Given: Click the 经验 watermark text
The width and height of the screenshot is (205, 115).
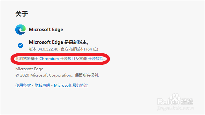Looking at the screenshot, I should click(x=187, y=101).
